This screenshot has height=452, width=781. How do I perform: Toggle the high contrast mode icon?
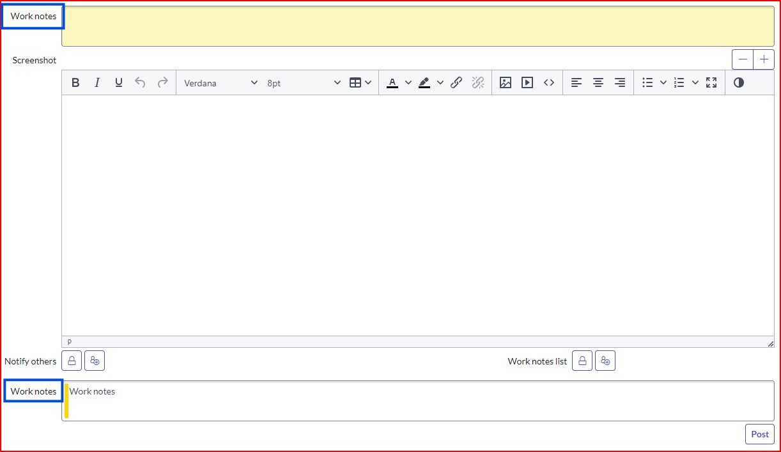click(x=739, y=82)
